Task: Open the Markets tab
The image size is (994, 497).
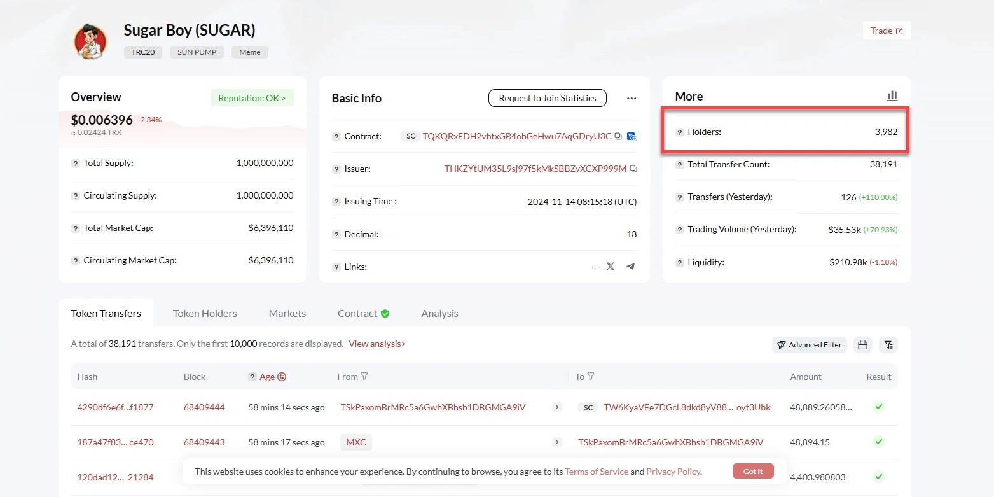Action: (x=287, y=313)
